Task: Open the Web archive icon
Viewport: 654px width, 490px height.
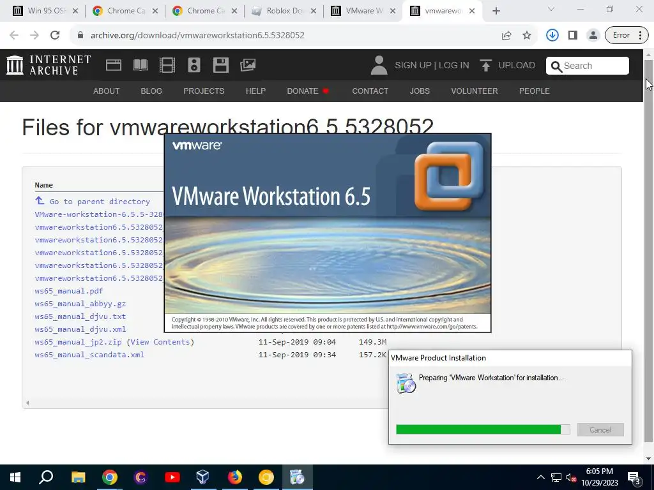Action: coord(114,65)
